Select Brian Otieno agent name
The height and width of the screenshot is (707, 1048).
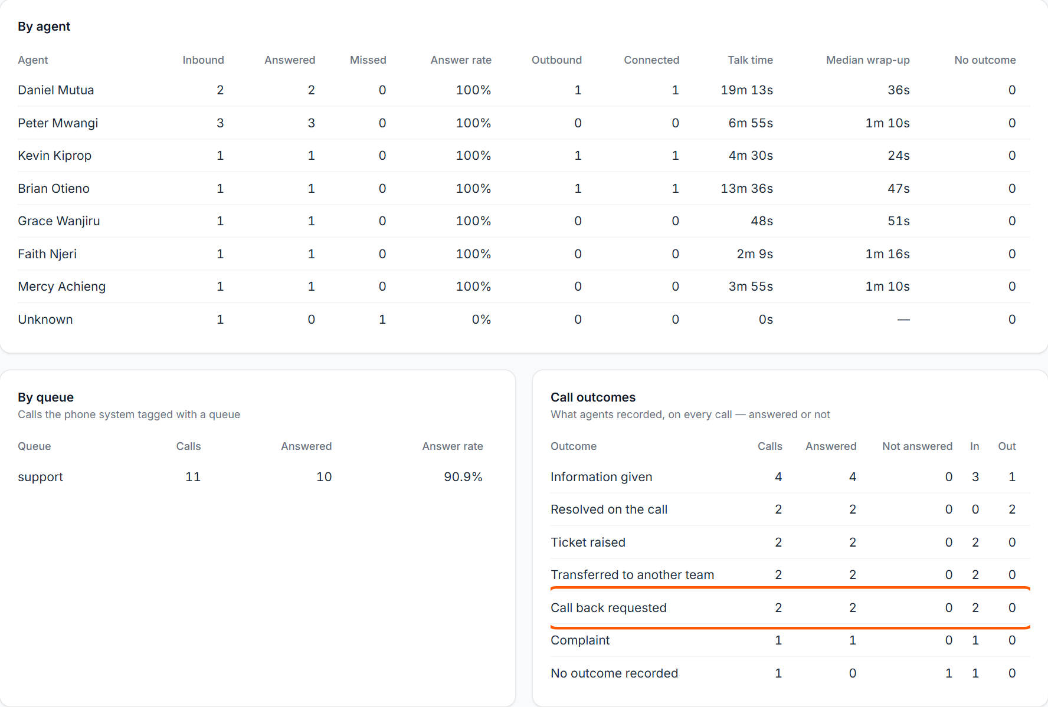click(x=54, y=189)
